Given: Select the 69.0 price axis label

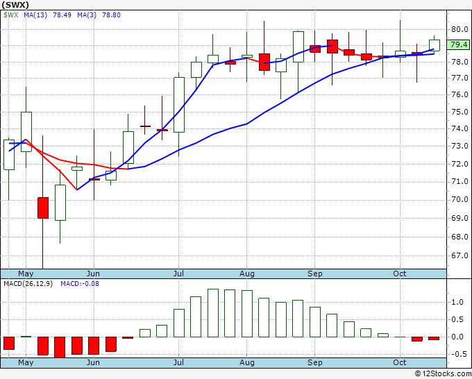Looking at the screenshot, I should tap(460, 218).
